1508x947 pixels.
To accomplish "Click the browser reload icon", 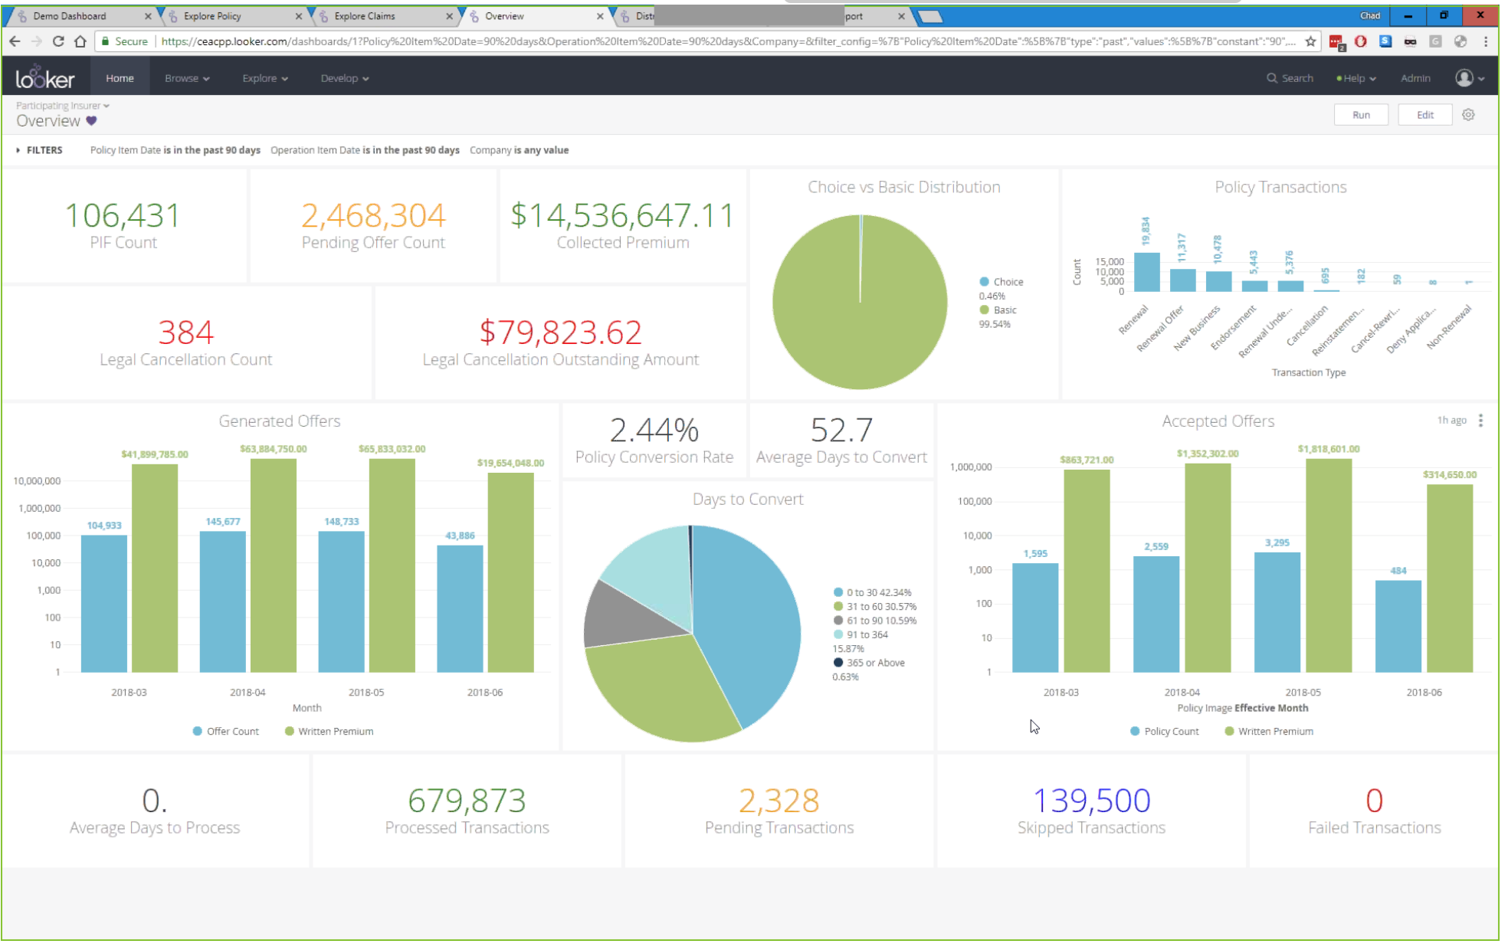I will point(58,41).
